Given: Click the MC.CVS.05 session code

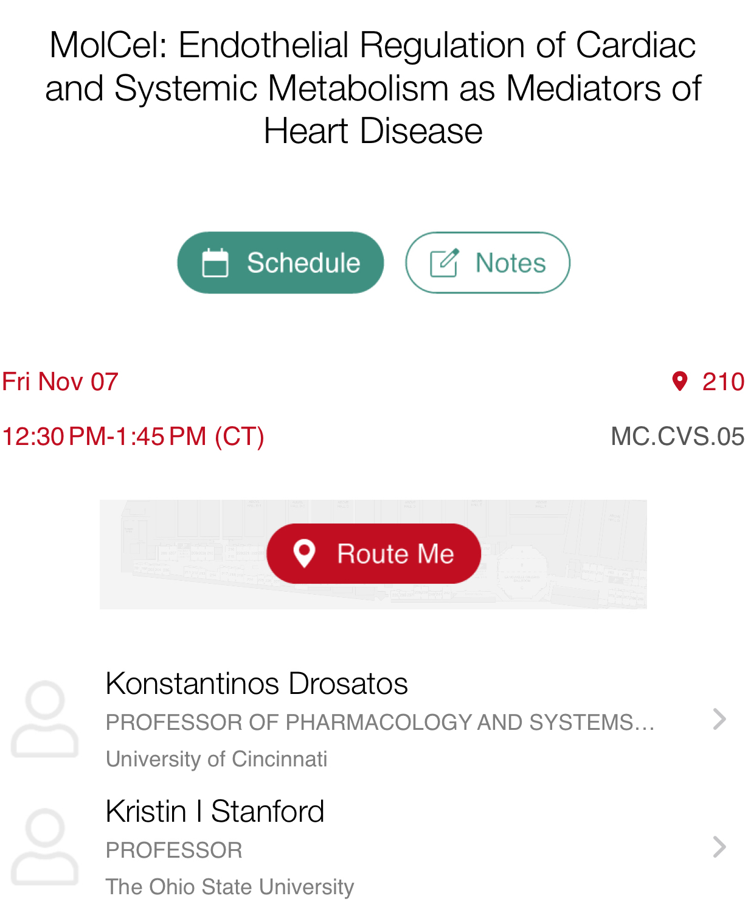Looking at the screenshot, I should click(x=677, y=436).
